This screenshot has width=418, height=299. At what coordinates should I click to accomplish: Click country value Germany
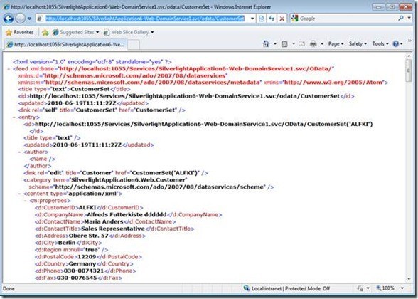(x=82, y=263)
